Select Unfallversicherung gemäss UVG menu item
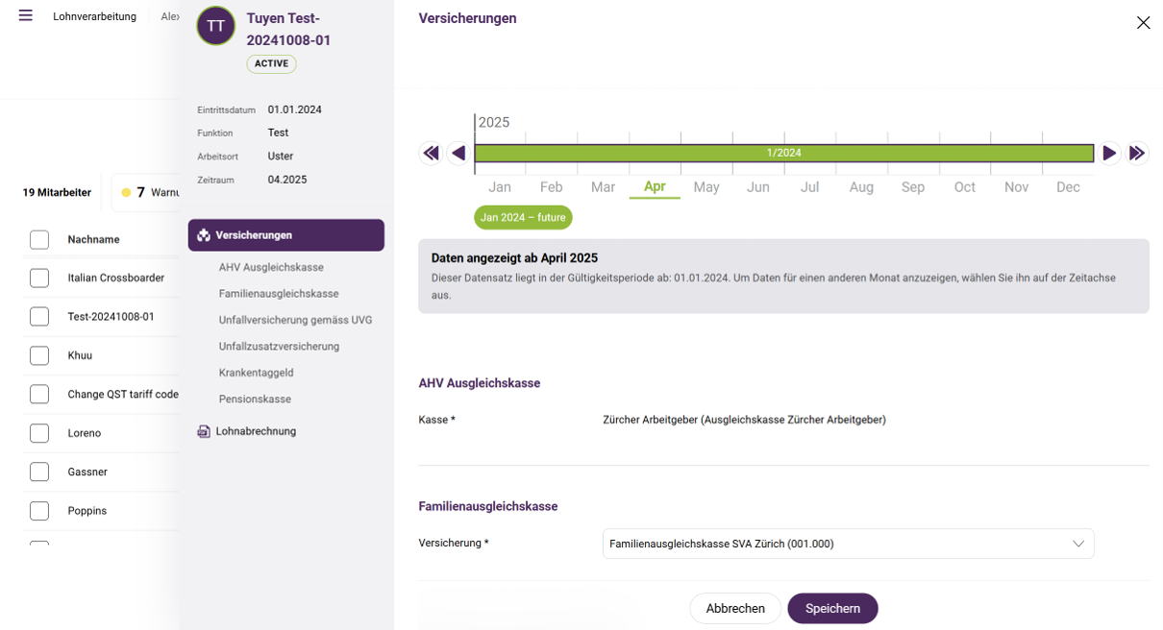 (295, 320)
